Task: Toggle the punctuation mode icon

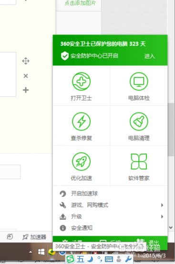Action: click(100, 259)
